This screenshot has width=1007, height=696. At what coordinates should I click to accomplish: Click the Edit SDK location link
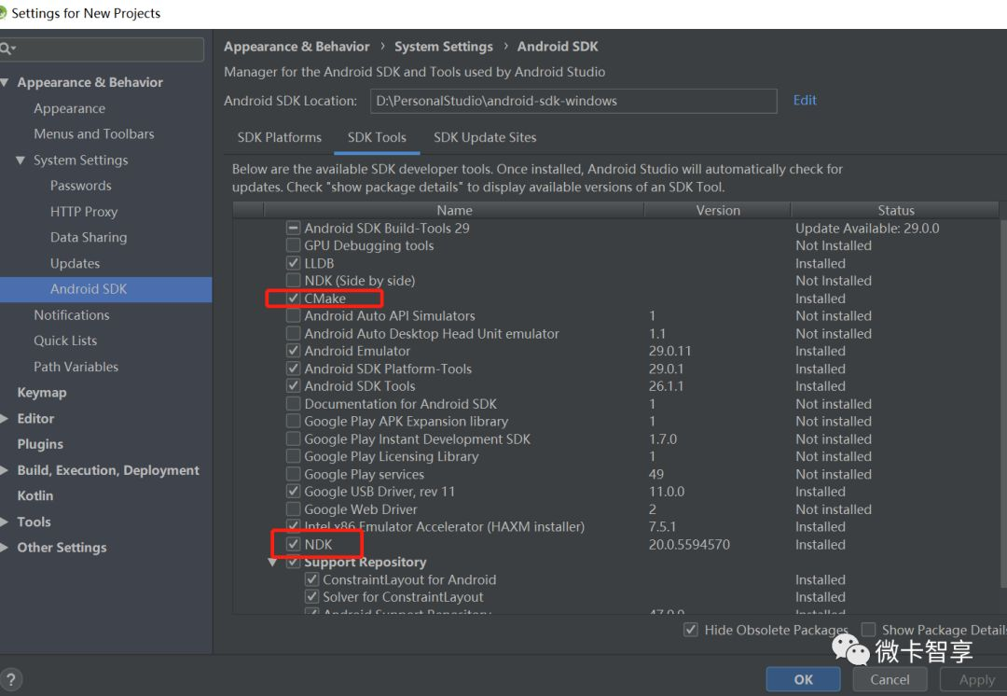click(805, 100)
